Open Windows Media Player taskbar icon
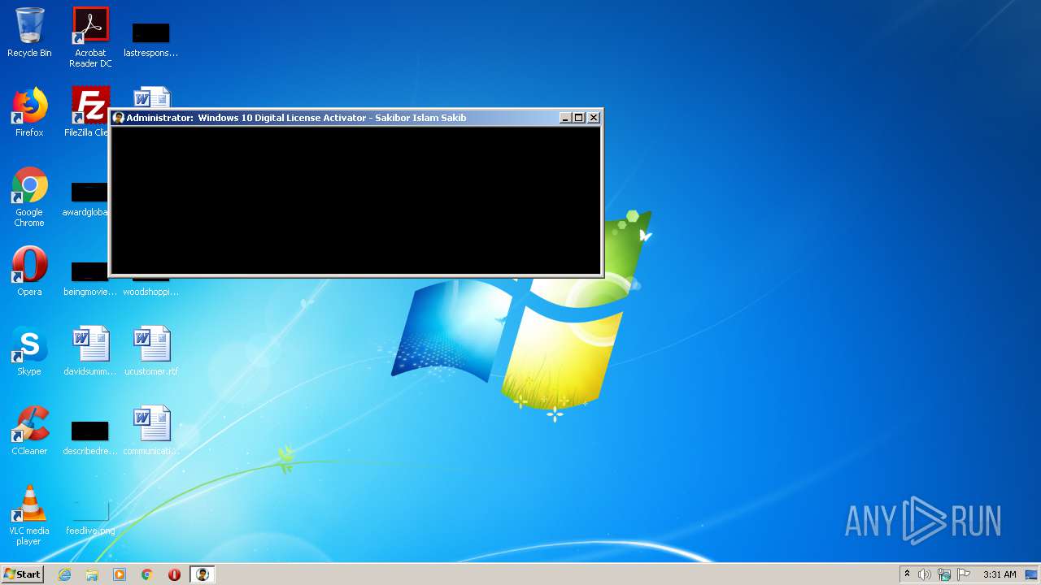This screenshot has width=1041, height=585. [x=120, y=574]
